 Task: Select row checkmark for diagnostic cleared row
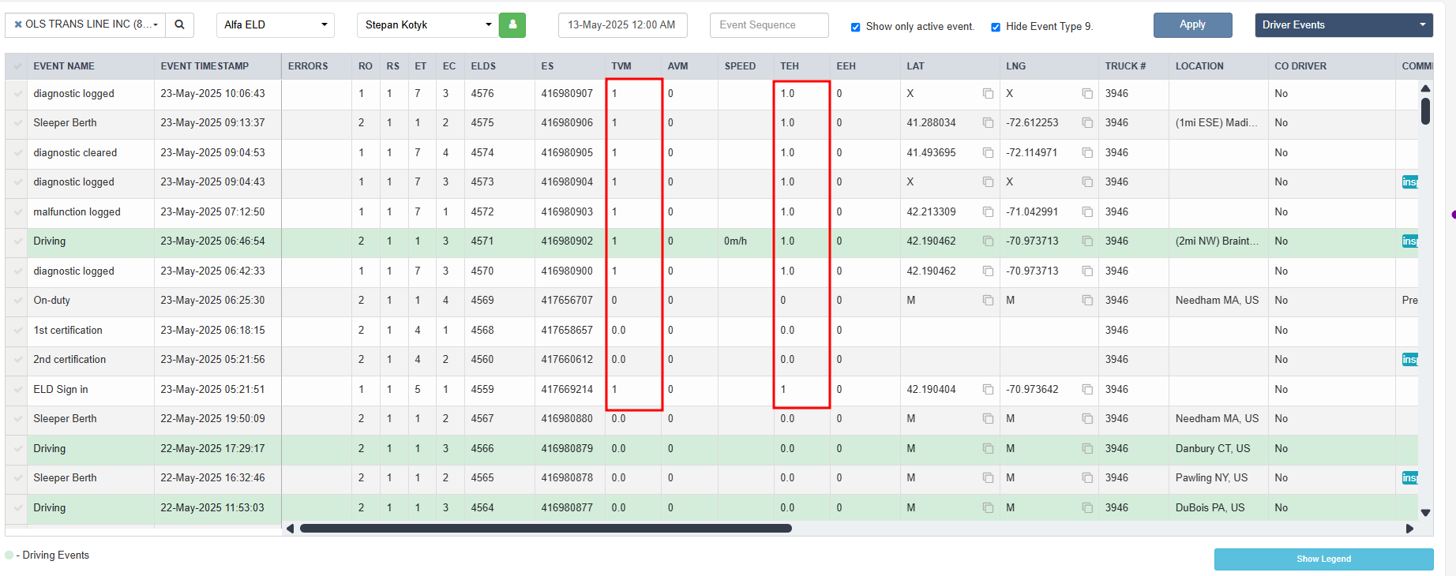(17, 153)
